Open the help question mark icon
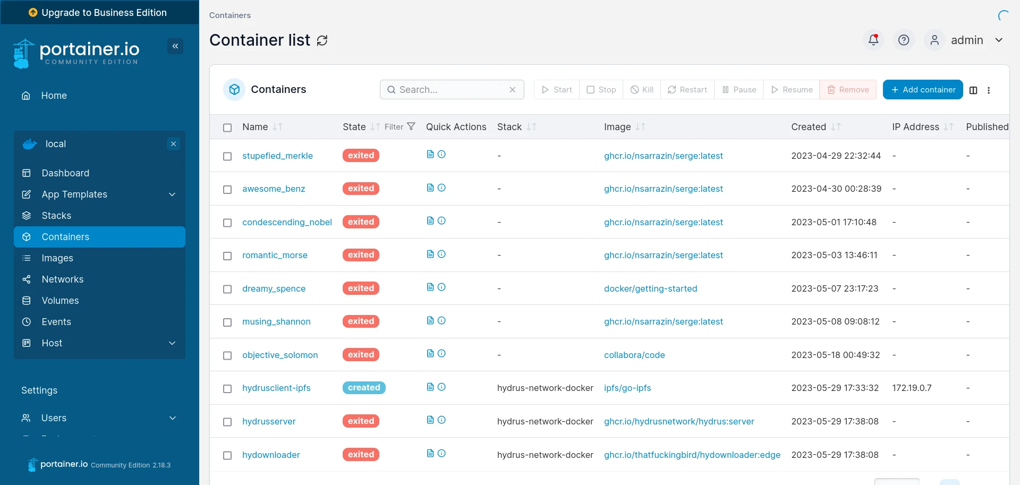 (x=904, y=40)
